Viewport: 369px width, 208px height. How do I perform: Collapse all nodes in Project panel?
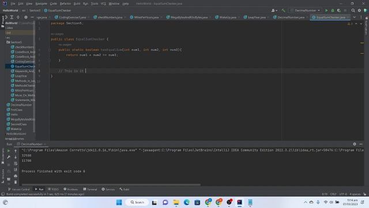point(18,17)
